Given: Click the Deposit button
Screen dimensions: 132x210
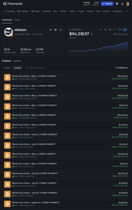Looking at the screenshot, I should point(107,4).
